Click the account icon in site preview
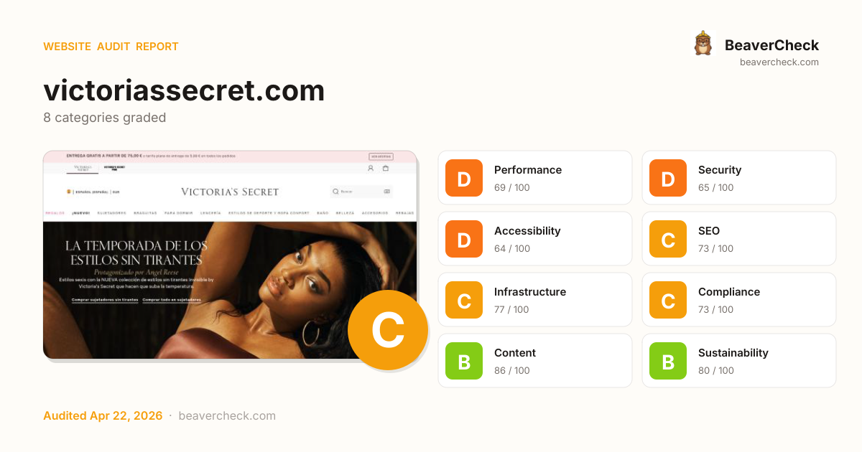This screenshot has width=862, height=452. coord(371,168)
